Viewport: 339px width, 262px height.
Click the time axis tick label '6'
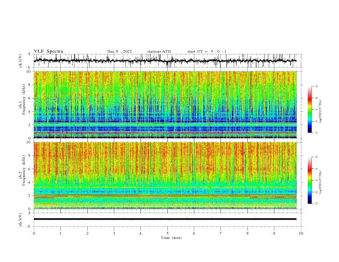(194, 233)
